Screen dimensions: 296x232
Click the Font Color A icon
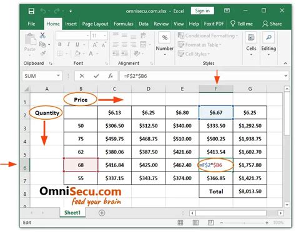[x=91, y=54]
